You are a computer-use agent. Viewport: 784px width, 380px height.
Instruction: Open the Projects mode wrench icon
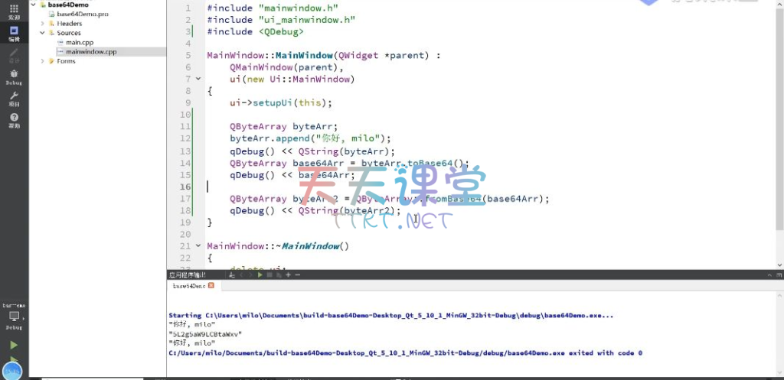pyautogui.click(x=14, y=98)
